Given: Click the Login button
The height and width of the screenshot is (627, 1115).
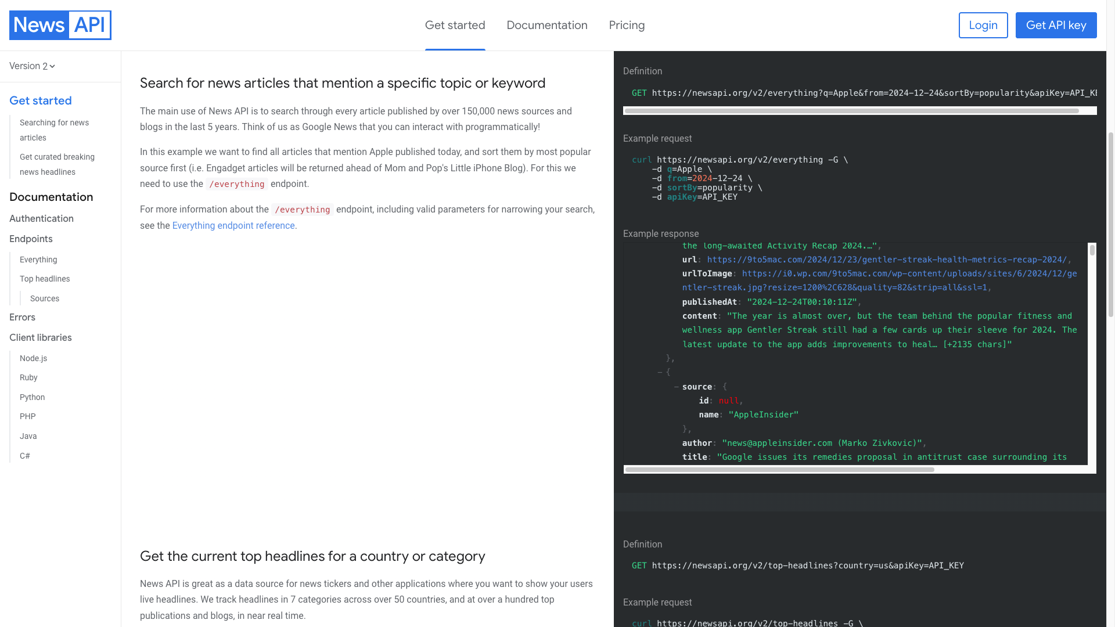Looking at the screenshot, I should coord(983,24).
